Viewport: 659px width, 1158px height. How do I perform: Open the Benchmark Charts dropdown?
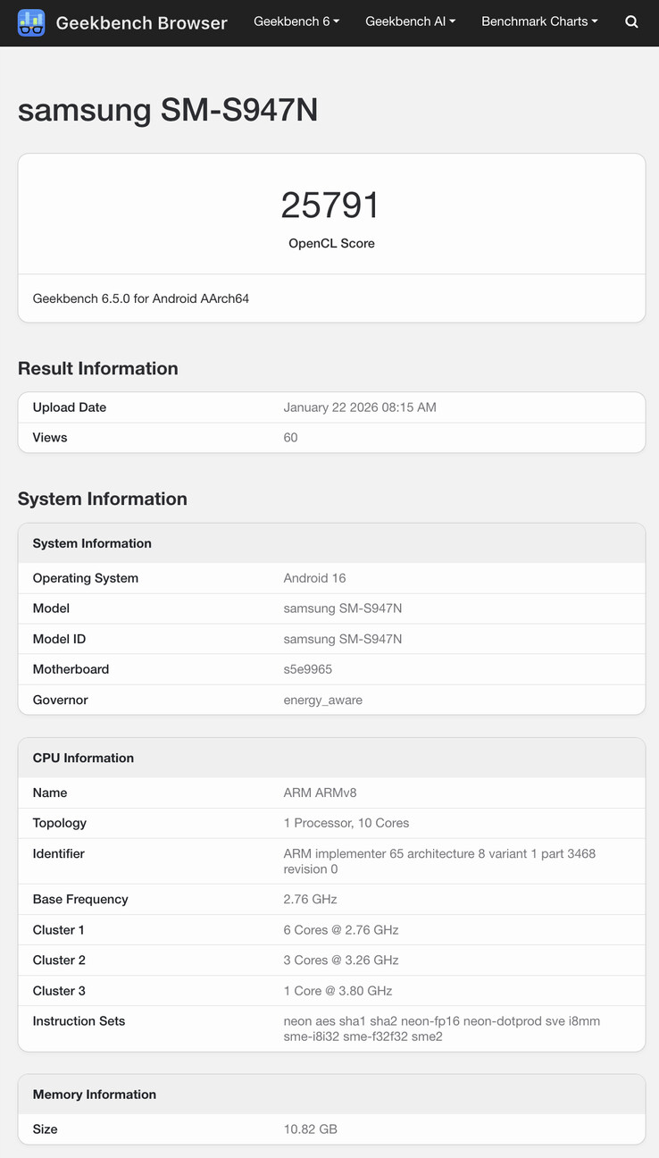click(538, 21)
